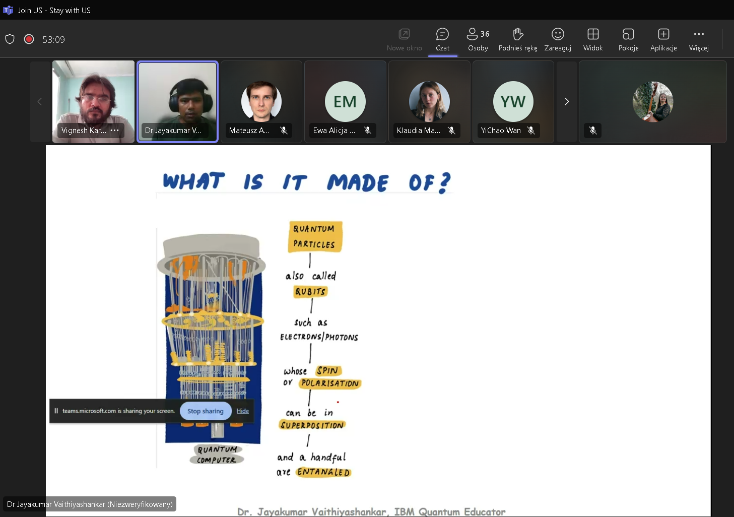Show next participants with right arrow
Image resolution: width=734 pixels, height=517 pixels.
tap(567, 102)
